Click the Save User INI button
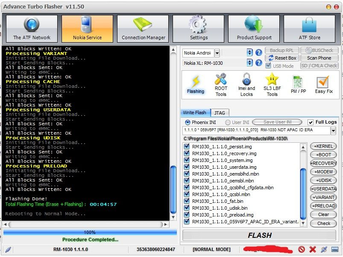343x257 pixels. pos(277,122)
